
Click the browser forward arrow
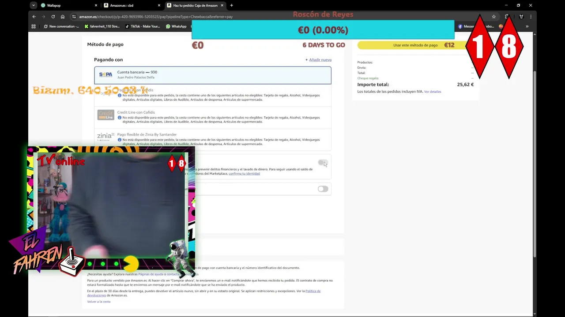43,17
